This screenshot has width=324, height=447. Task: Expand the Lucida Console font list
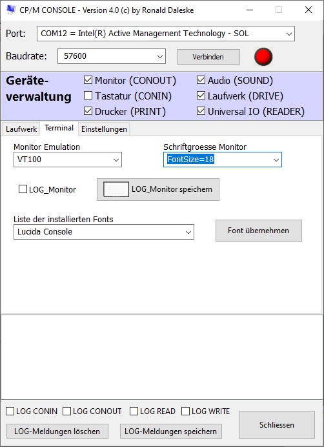pos(104,232)
